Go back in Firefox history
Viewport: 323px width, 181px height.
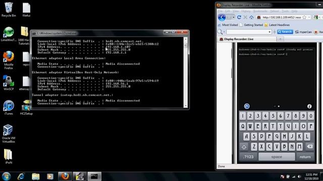[x=222, y=18]
